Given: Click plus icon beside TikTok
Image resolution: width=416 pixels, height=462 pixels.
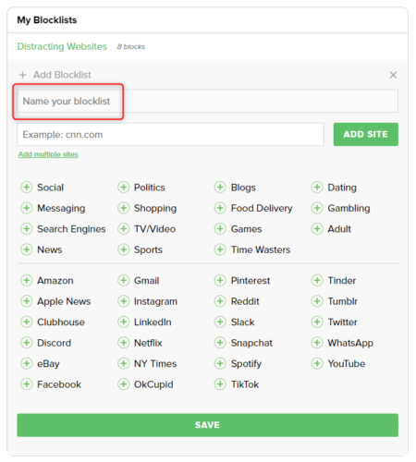Looking at the screenshot, I should coord(220,384).
